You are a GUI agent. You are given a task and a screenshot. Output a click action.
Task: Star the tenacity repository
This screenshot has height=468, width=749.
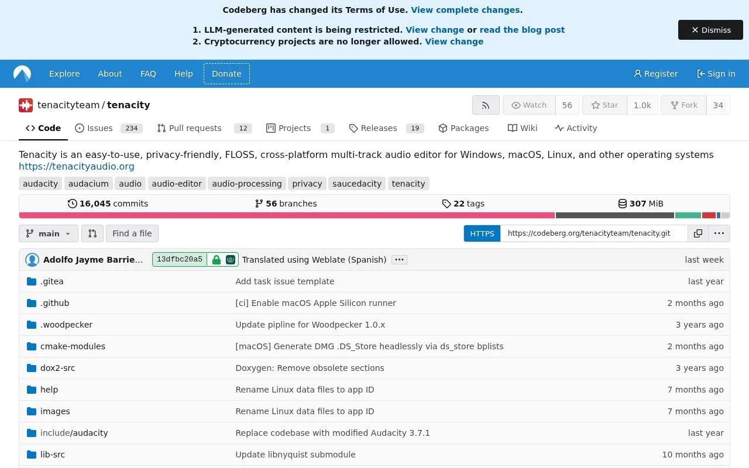604,105
